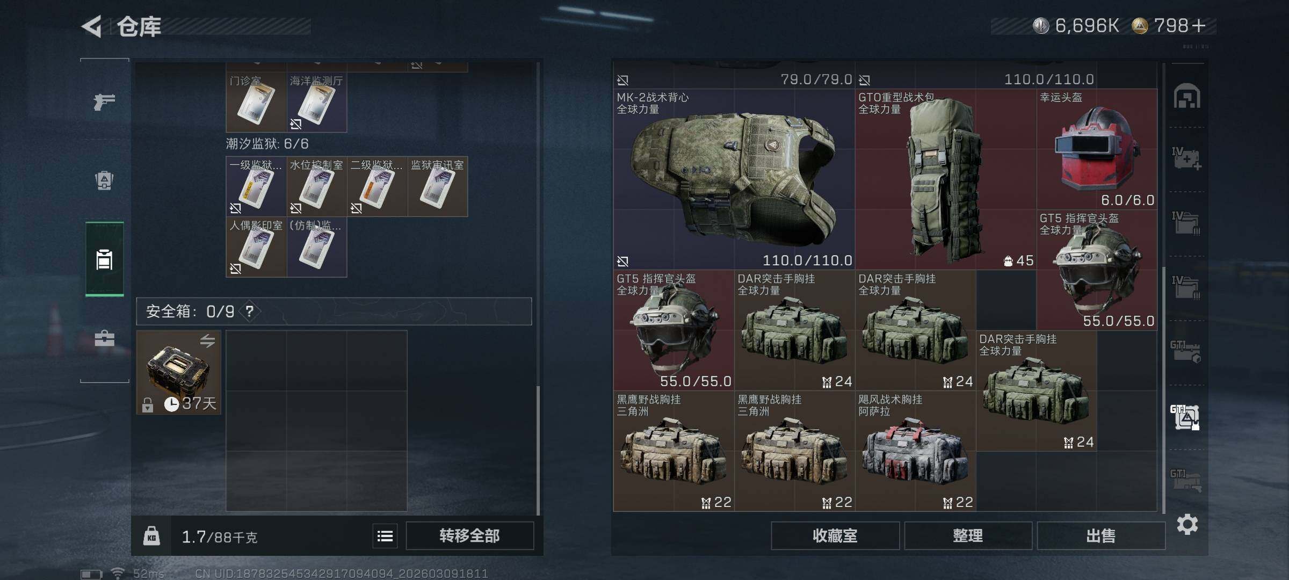
Task: Click the plus sign next to 798 currency
Action: (x=1199, y=25)
